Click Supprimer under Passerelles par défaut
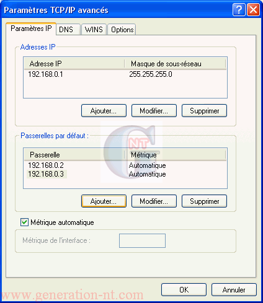 [204, 201]
